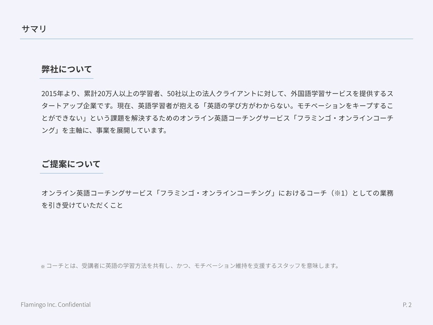Select the ご提案について heading
This screenshot has width=433, height=325.
coord(71,164)
